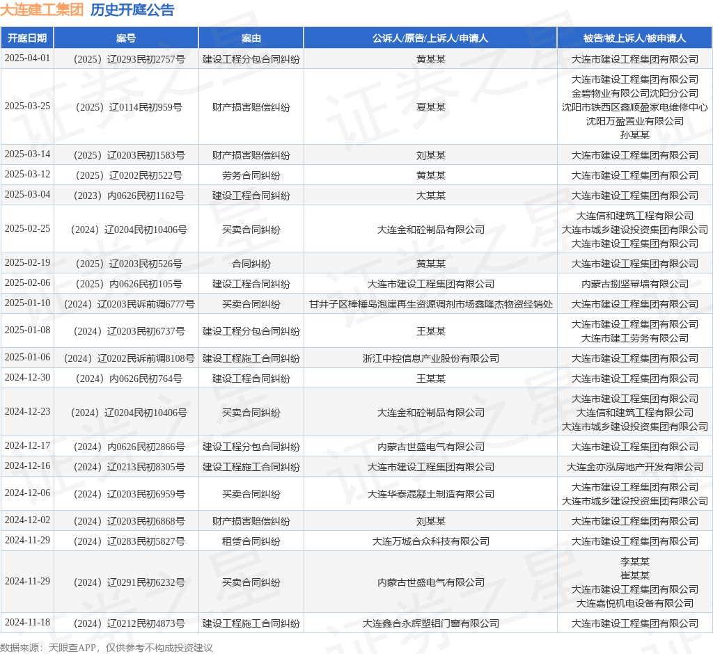
Task: Click the 案由 column header
Action: (251, 38)
